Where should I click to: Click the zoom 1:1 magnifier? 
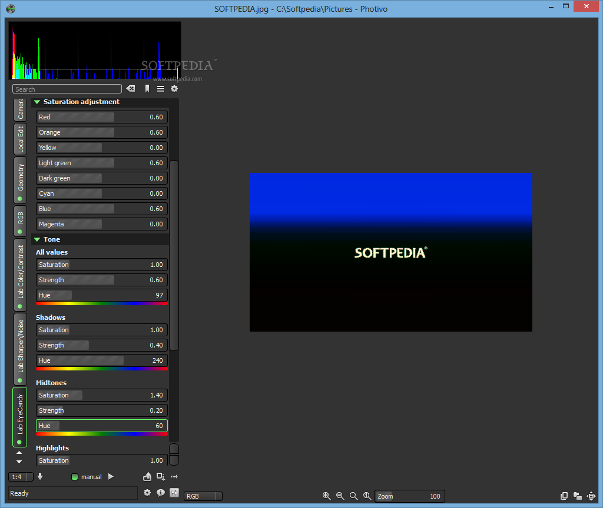(x=367, y=496)
